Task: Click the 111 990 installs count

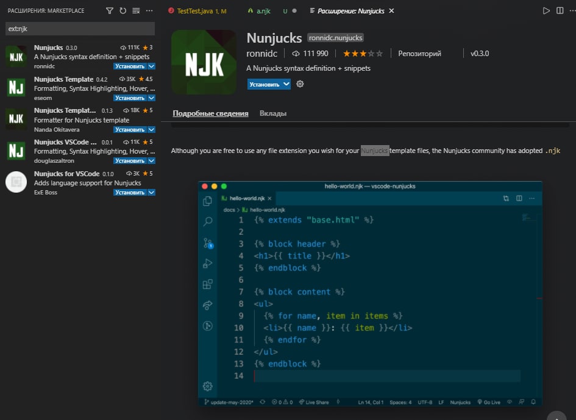Action: coord(310,54)
